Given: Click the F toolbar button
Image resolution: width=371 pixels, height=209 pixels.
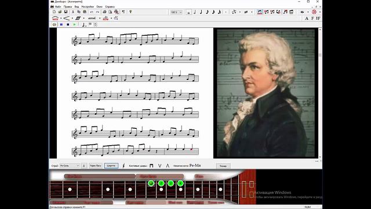Looking at the screenshot, I should tap(312, 18).
